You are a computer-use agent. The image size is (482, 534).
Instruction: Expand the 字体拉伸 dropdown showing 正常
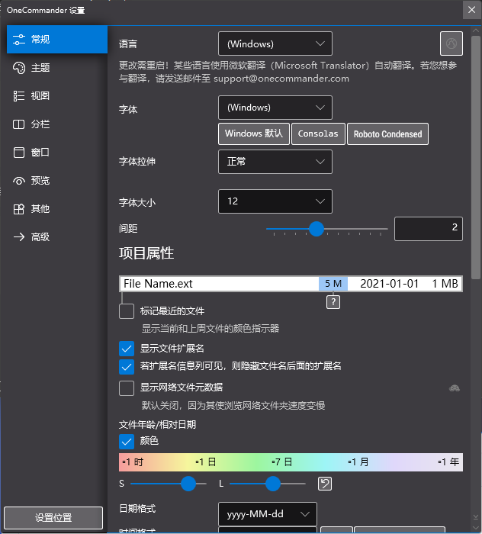275,162
